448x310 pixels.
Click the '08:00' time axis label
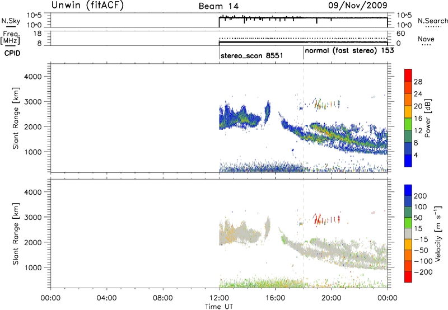pos(163,298)
